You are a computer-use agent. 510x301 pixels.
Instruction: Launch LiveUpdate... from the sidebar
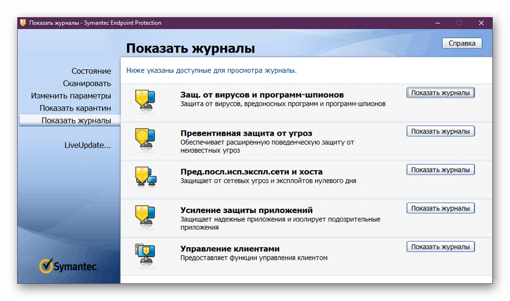(x=88, y=145)
